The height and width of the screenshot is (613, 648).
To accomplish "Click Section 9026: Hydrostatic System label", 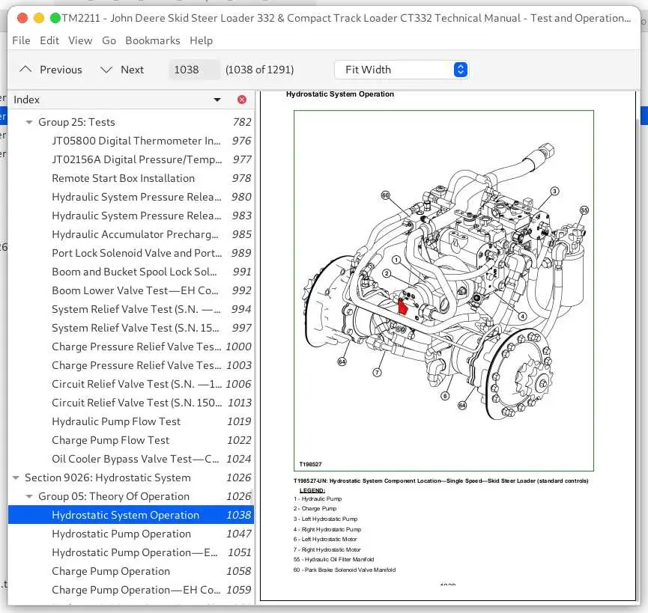I will tap(107, 478).
